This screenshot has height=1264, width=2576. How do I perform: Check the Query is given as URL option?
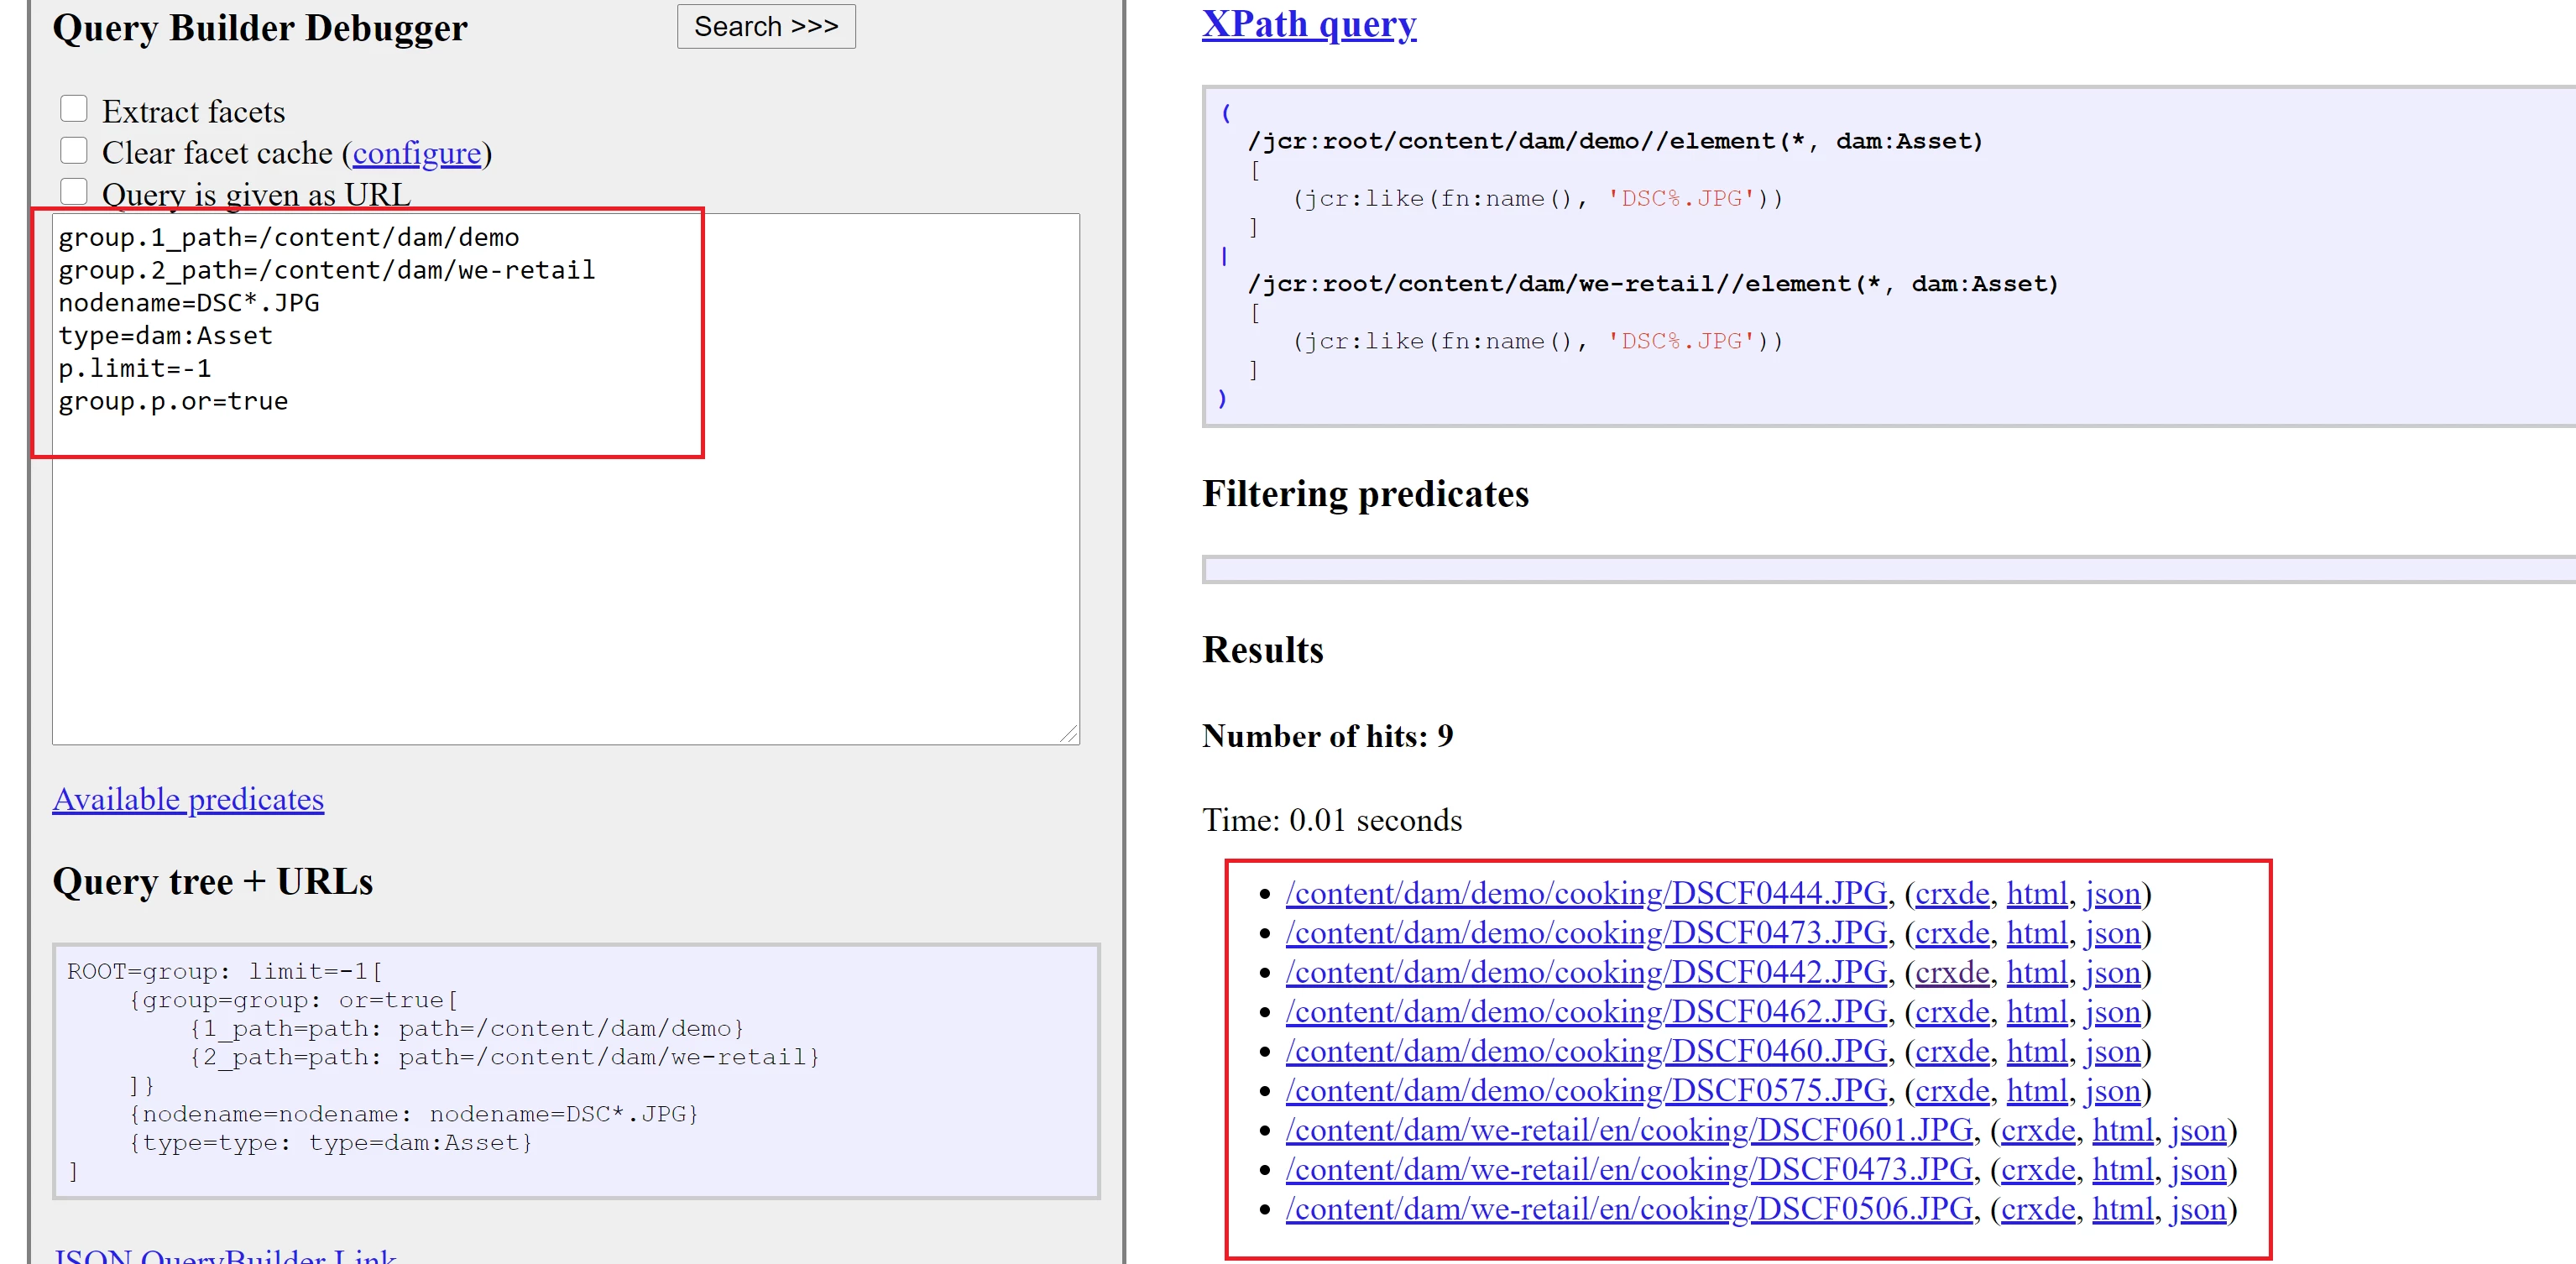coord(74,191)
